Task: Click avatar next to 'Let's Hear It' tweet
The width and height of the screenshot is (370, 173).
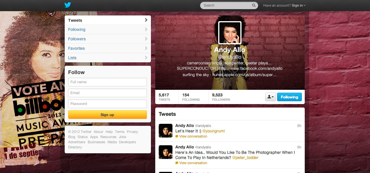Action: coord(166,131)
